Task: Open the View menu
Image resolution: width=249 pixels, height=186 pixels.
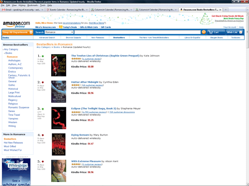Action: (x=14, y=5)
